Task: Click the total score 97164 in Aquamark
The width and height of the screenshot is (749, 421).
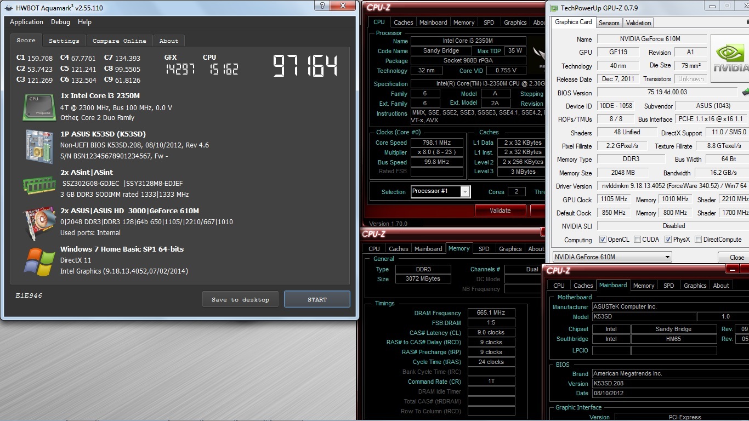Action: [x=305, y=66]
